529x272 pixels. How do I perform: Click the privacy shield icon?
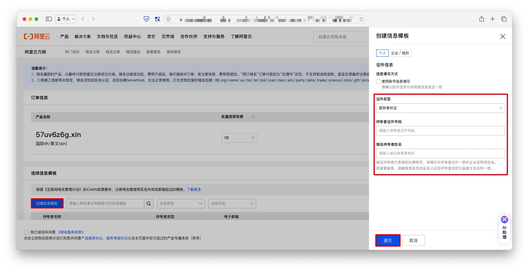(146, 19)
